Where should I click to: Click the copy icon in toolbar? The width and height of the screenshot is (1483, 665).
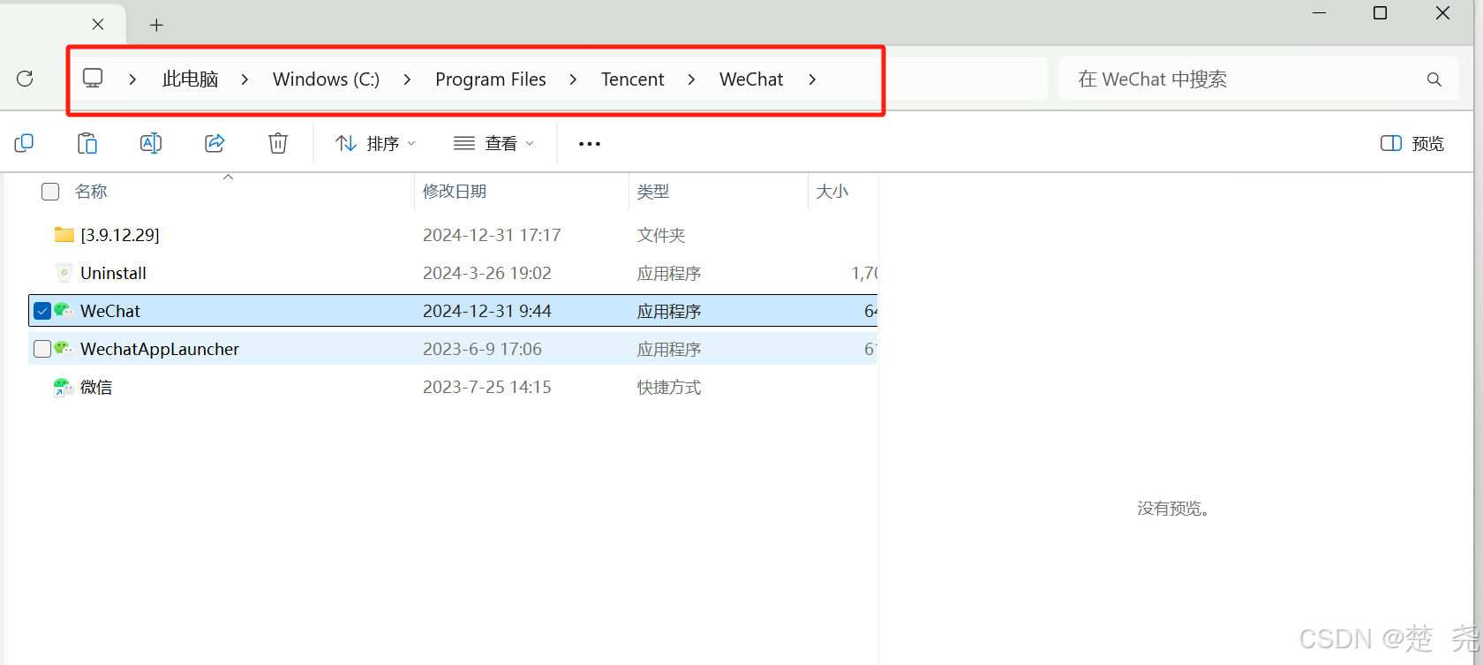24,143
